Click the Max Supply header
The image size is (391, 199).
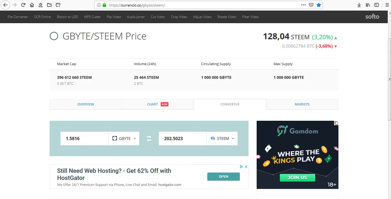pyautogui.click(x=283, y=64)
